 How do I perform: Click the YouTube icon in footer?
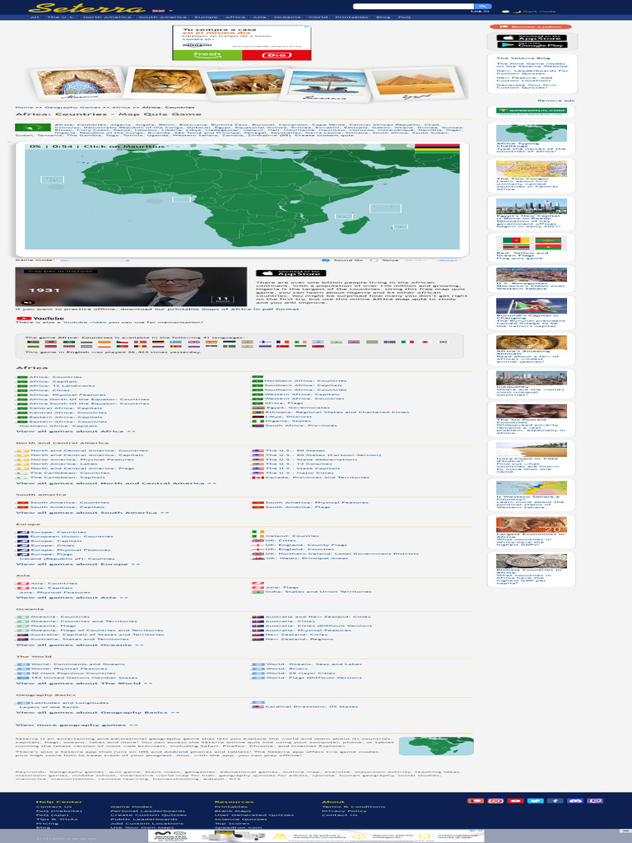click(x=515, y=801)
